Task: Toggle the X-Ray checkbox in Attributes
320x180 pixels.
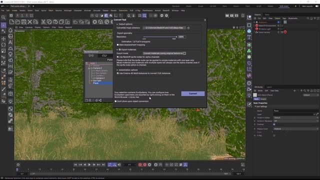Action: pos(274,135)
